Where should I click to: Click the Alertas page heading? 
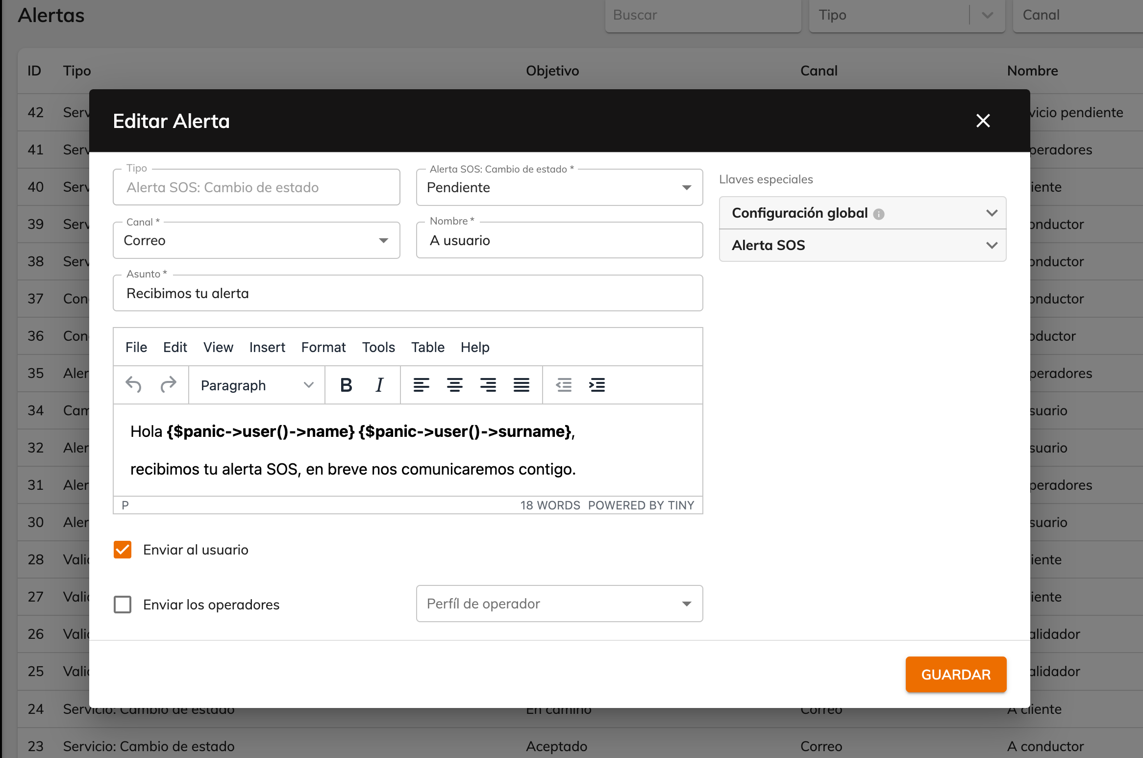point(51,15)
